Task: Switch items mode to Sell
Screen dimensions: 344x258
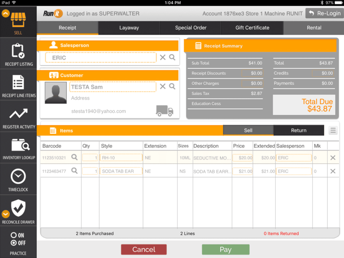Action: (248, 130)
